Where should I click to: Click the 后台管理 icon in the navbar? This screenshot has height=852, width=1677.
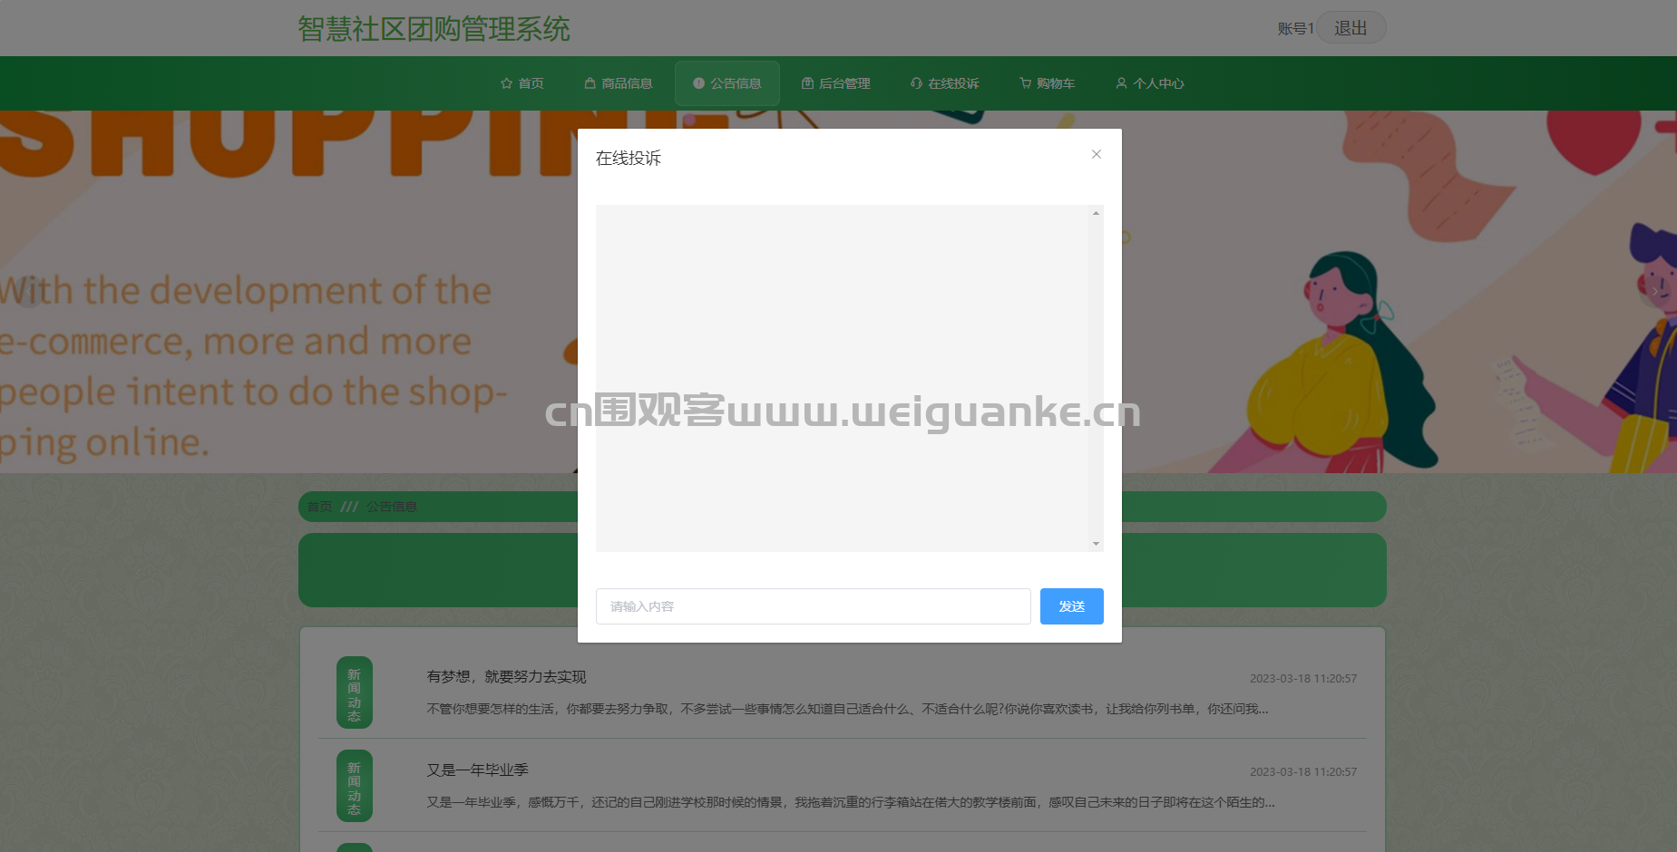807,83
